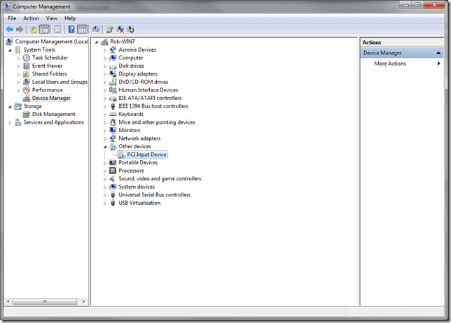Click the Properties toolbar icon
This screenshot has height=323, width=451.
coord(57,29)
